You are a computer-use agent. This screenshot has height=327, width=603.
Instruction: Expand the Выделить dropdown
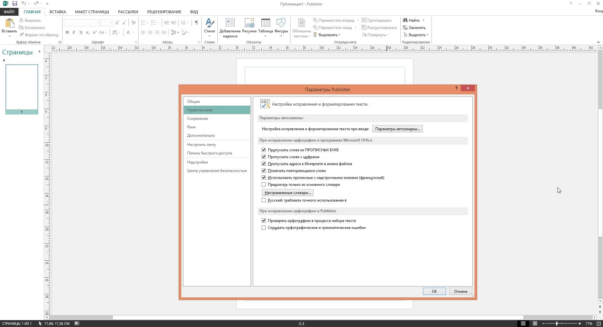(427, 35)
